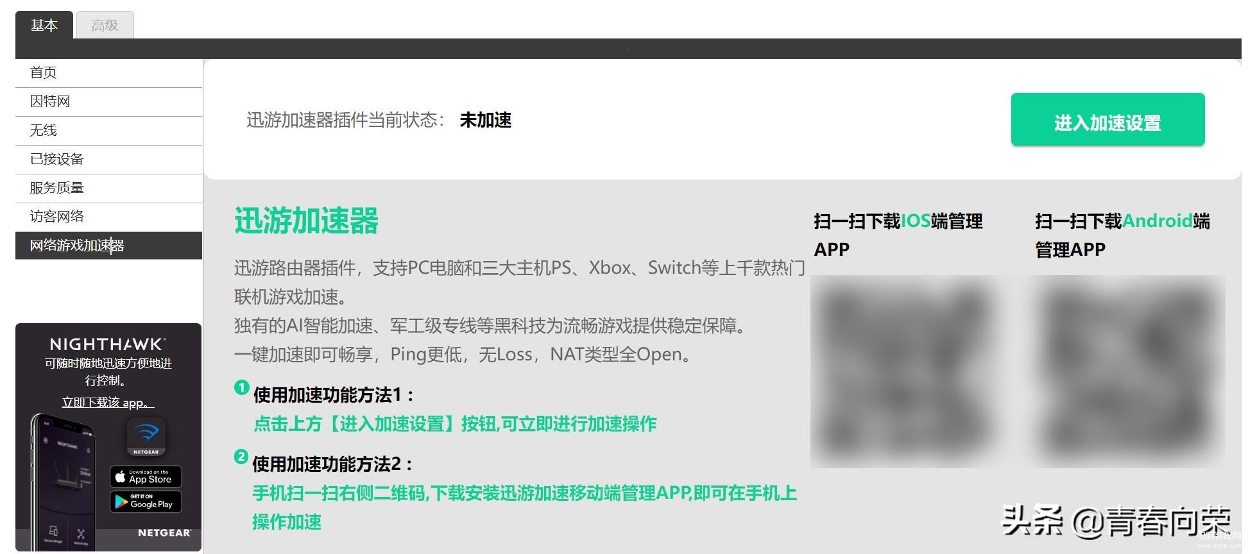This screenshot has height=554, width=1248.
Task: Click the Nighthawk app icon
Action: pos(146,436)
